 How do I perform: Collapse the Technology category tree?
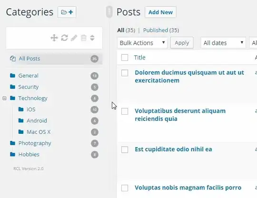pos(4,98)
